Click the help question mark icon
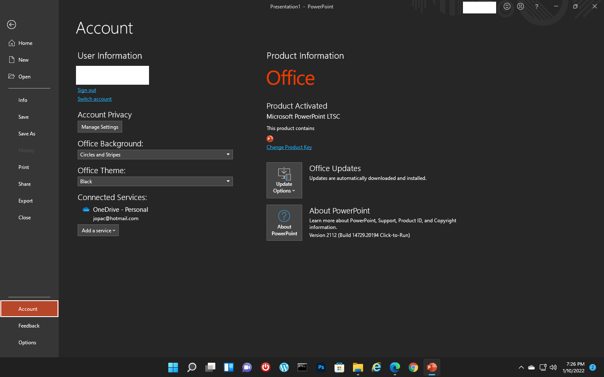This screenshot has height=377, width=604. 536,6
